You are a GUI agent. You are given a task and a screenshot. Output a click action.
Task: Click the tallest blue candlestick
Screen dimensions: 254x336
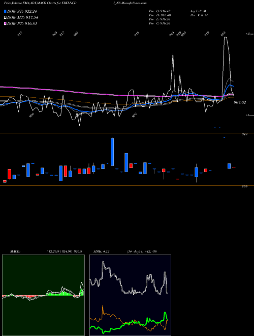click(112, 152)
